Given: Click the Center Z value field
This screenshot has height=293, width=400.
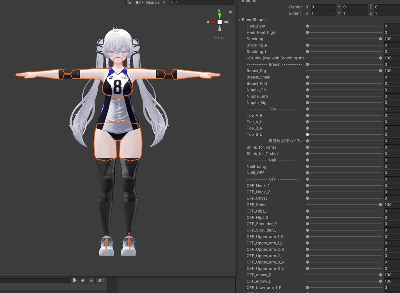Looking at the screenshot, I should tap(387, 7).
